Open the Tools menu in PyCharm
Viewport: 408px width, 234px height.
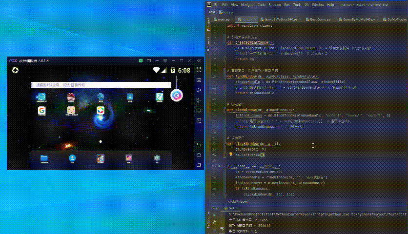click(297, 5)
